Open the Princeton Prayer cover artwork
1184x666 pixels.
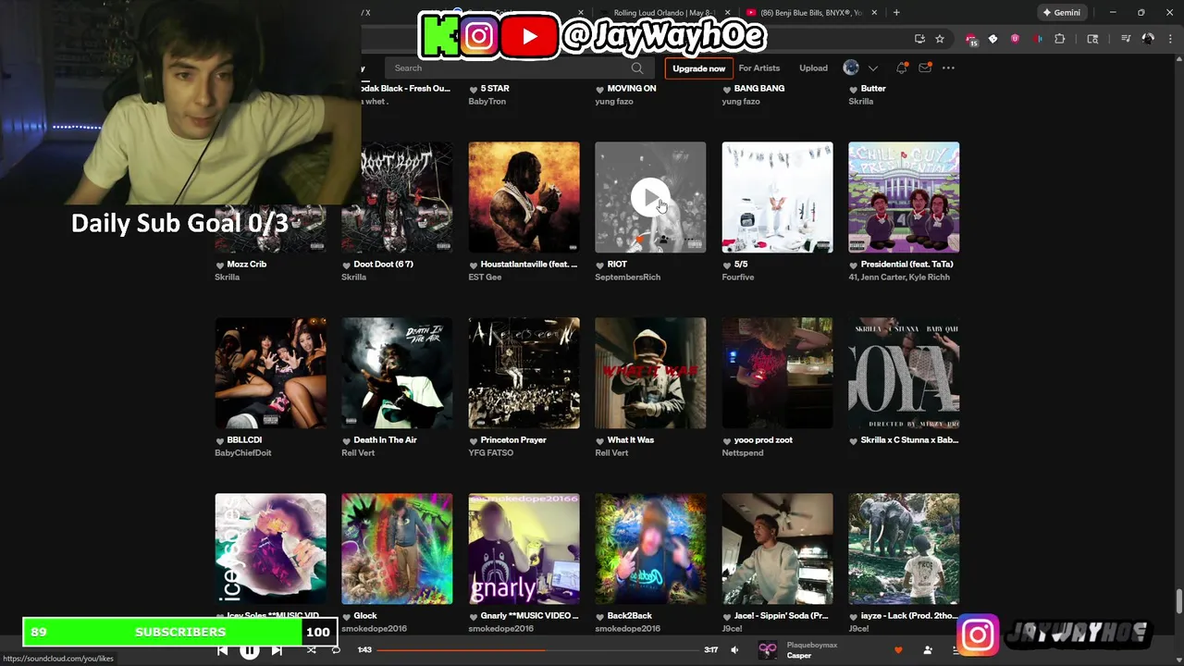coord(524,373)
